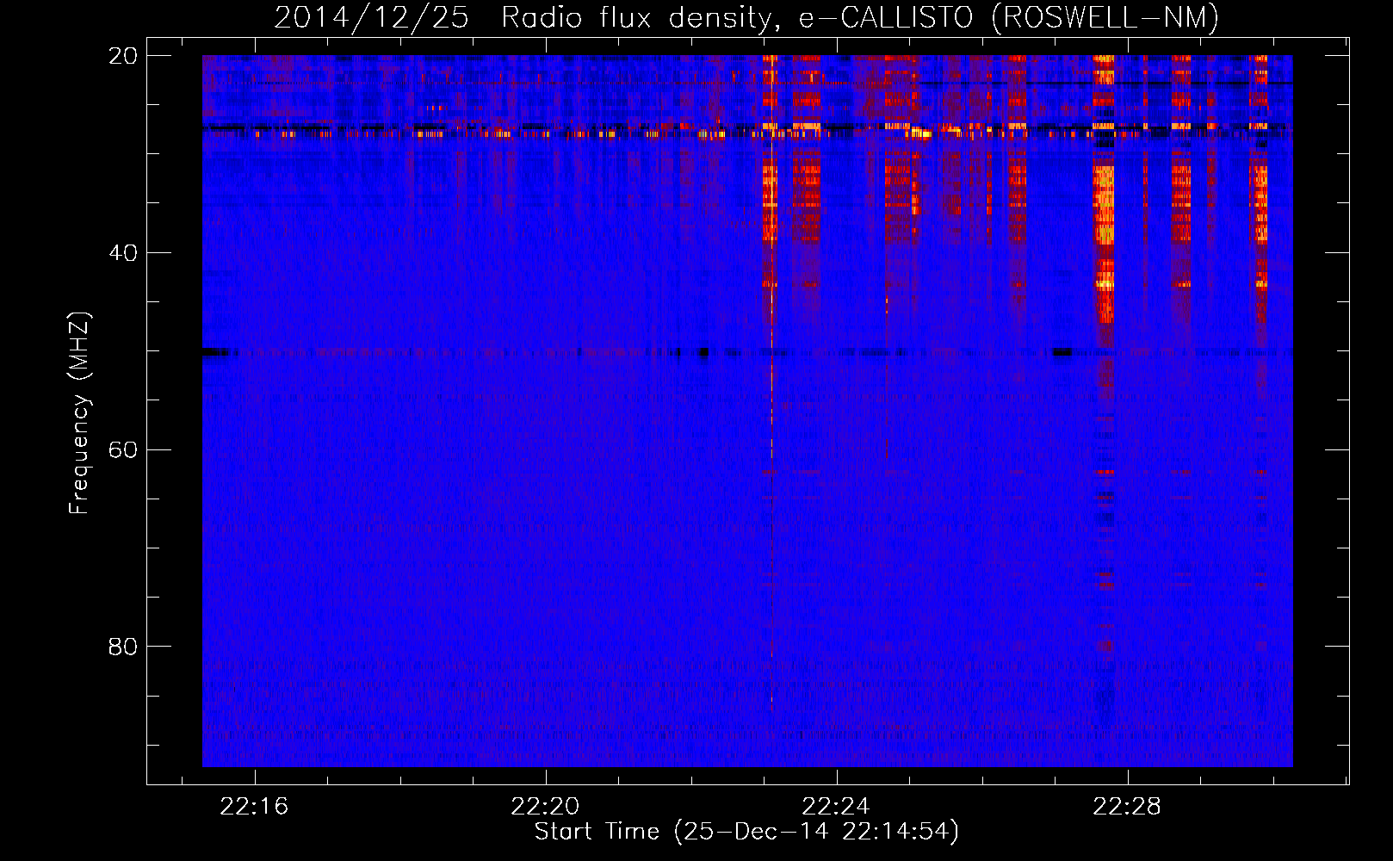Click the 22:28 time tick label
The image size is (1393, 861).
(x=1127, y=807)
